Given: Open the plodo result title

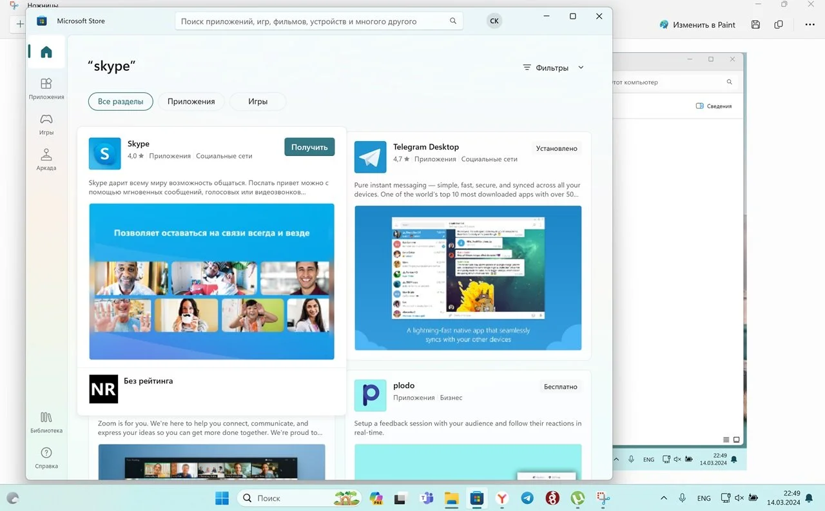Looking at the screenshot, I should [404, 385].
